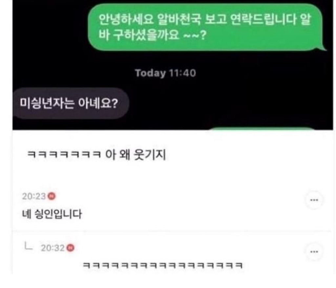Tap the pointed tail of the green 알바천국 bubble
Screen dimensions: 336x288
coord(323,47)
